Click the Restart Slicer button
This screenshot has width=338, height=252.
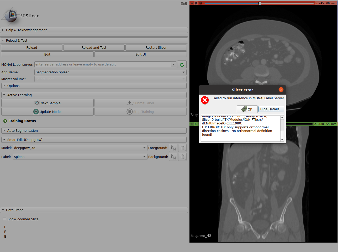[x=156, y=47]
